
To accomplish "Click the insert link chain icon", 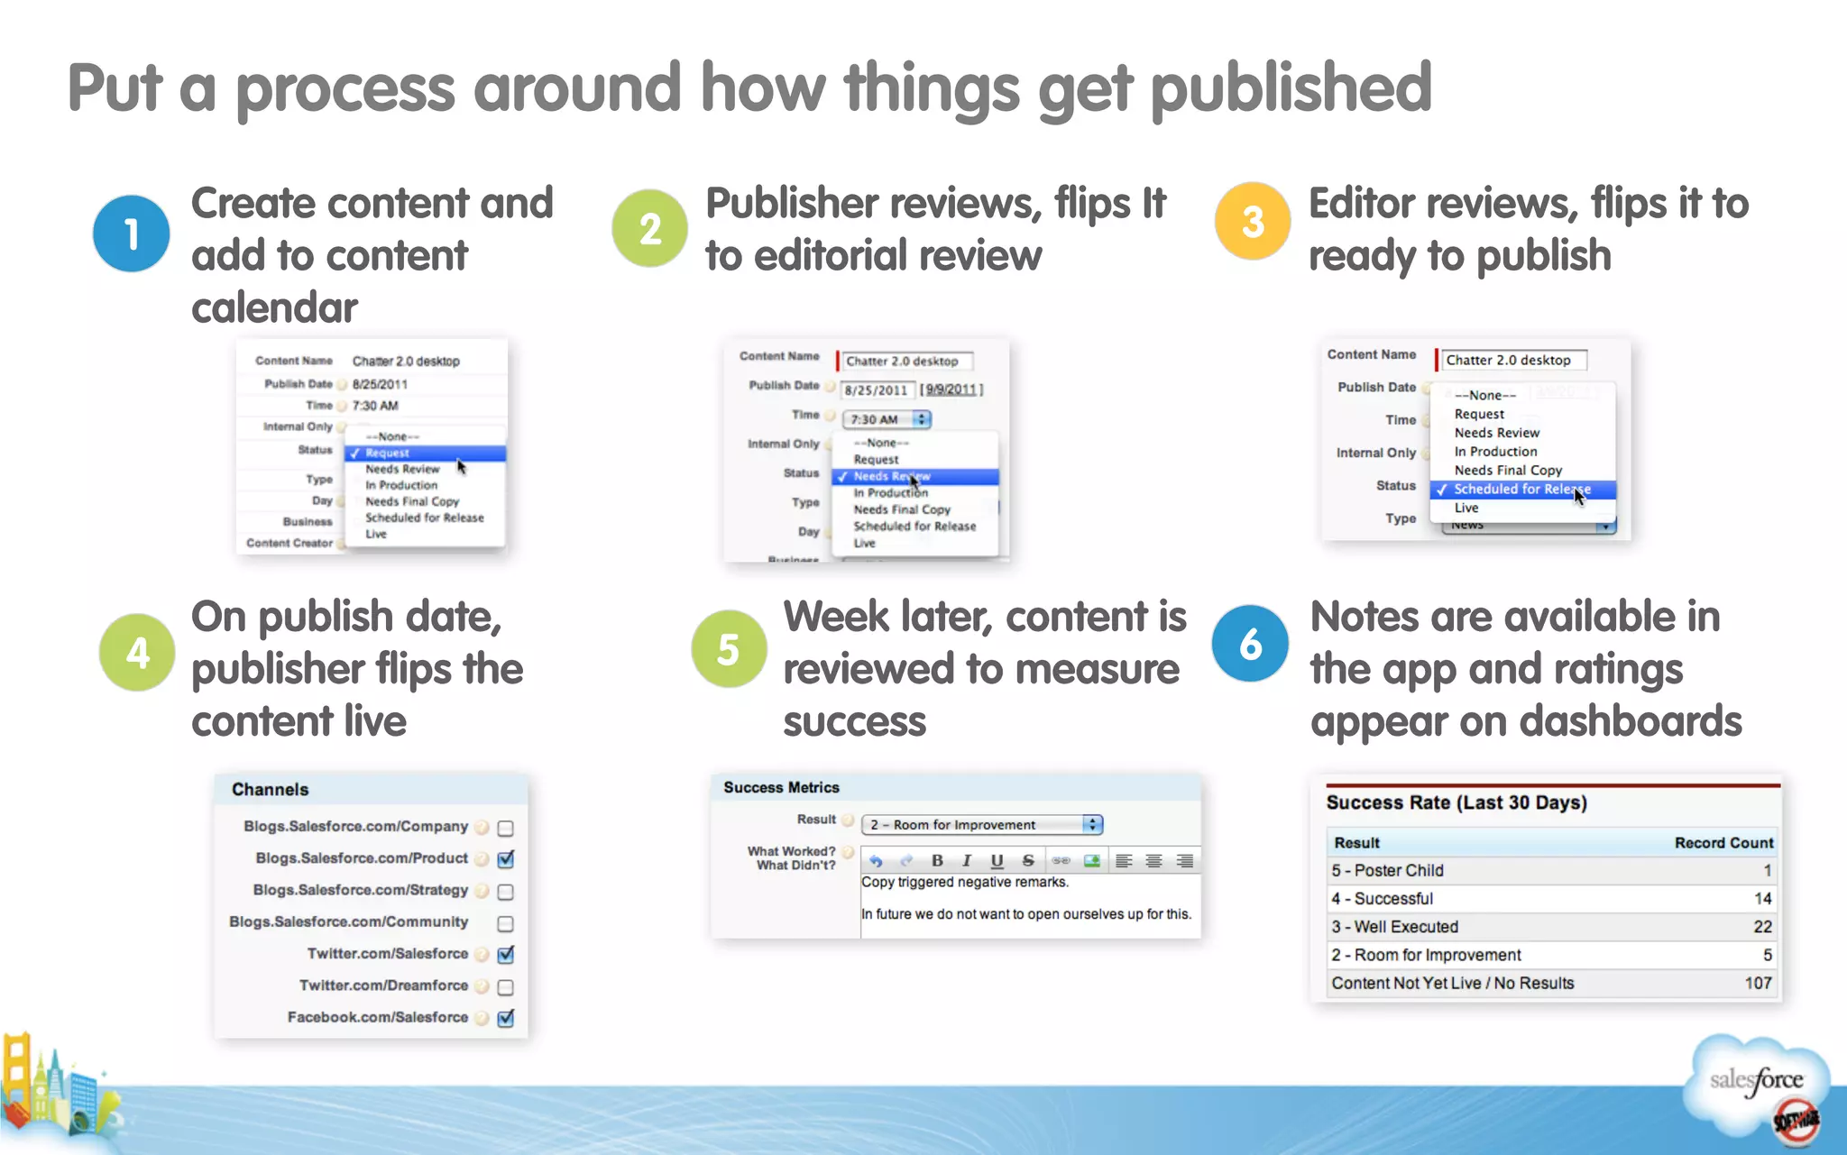I will click(1061, 861).
